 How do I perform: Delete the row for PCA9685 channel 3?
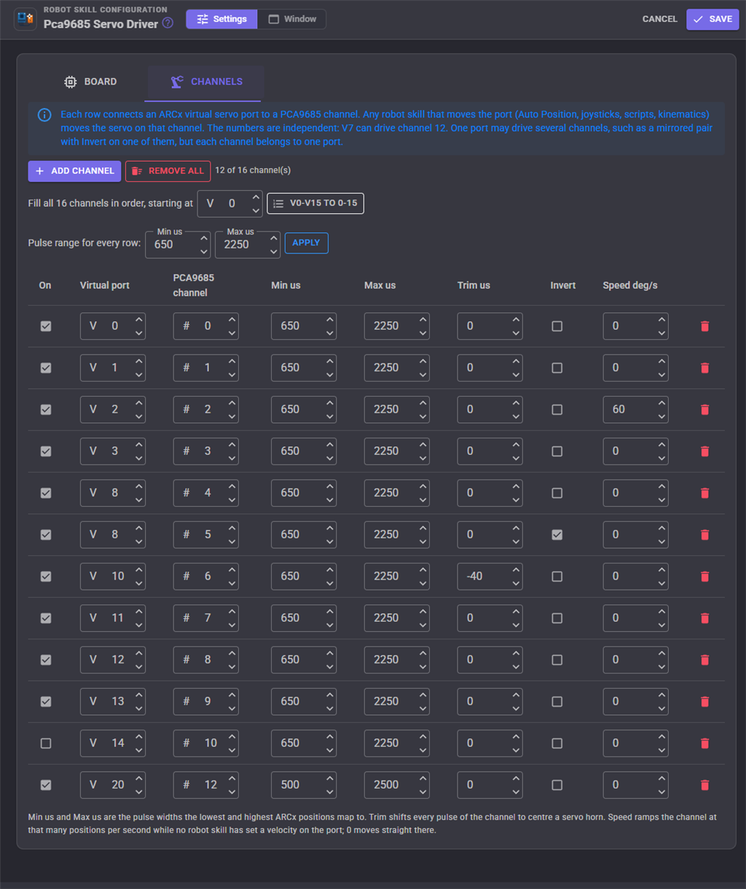(704, 451)
